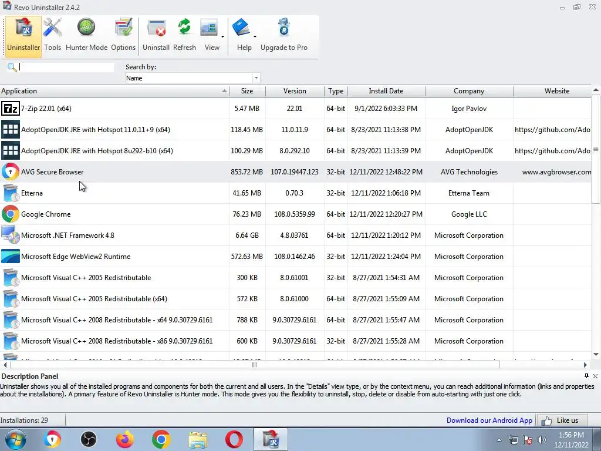The width and height of the screenshot is (601, 451).
Task: Click vertical scrollbar up arrow
Action: tap(596, 90)
